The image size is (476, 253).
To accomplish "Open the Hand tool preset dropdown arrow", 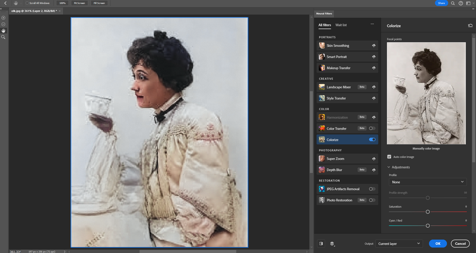I will point(21,3).
